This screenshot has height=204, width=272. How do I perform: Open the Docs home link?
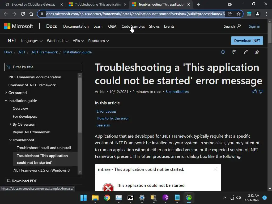51,26
